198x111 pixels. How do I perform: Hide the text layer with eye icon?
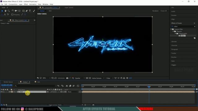pos(2,92)
